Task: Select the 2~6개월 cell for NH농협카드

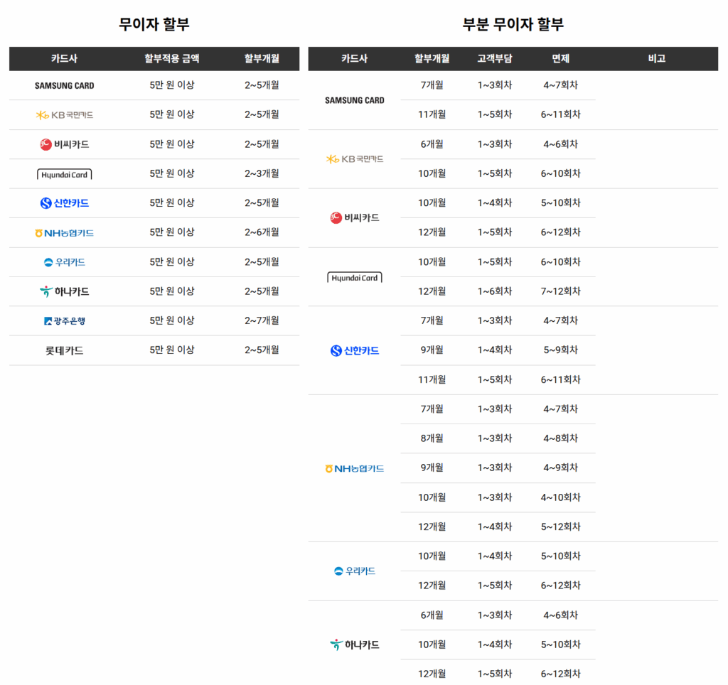Action: pos(262,232)
